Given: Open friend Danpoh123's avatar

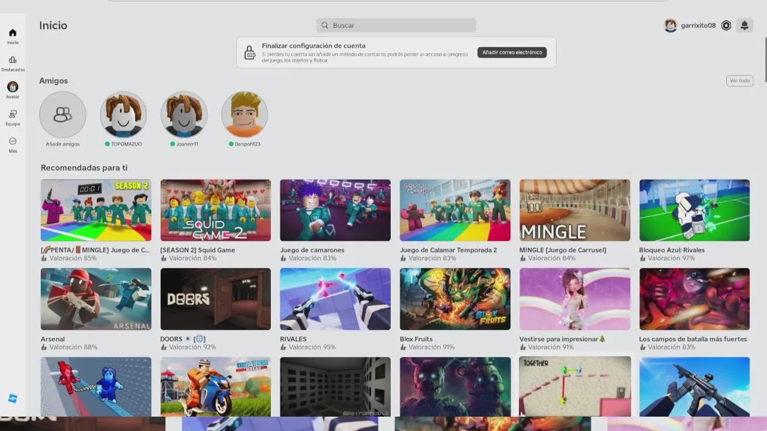Looking at the screenshot, I should [x=244, y=114].
